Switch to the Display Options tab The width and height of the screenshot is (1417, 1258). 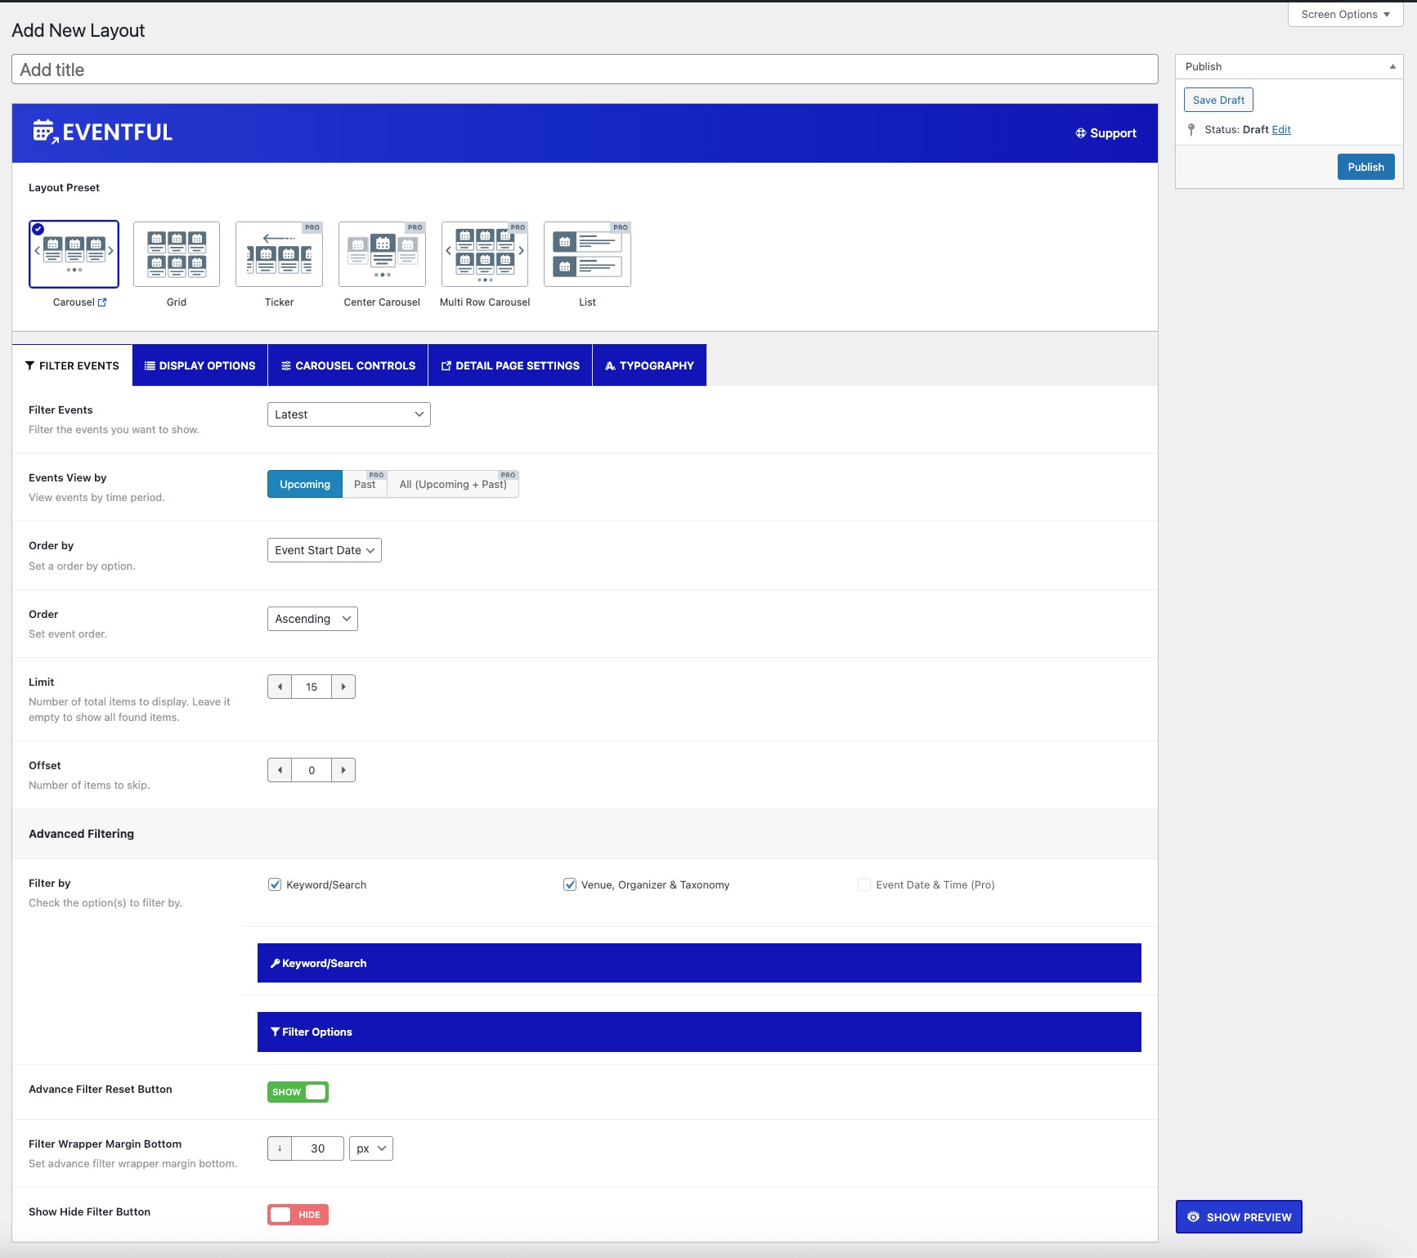click(x=200, y=365)
